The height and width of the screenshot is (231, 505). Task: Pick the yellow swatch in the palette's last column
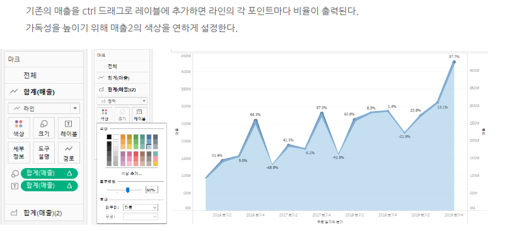pyautogui.click(x=156, y=164)
